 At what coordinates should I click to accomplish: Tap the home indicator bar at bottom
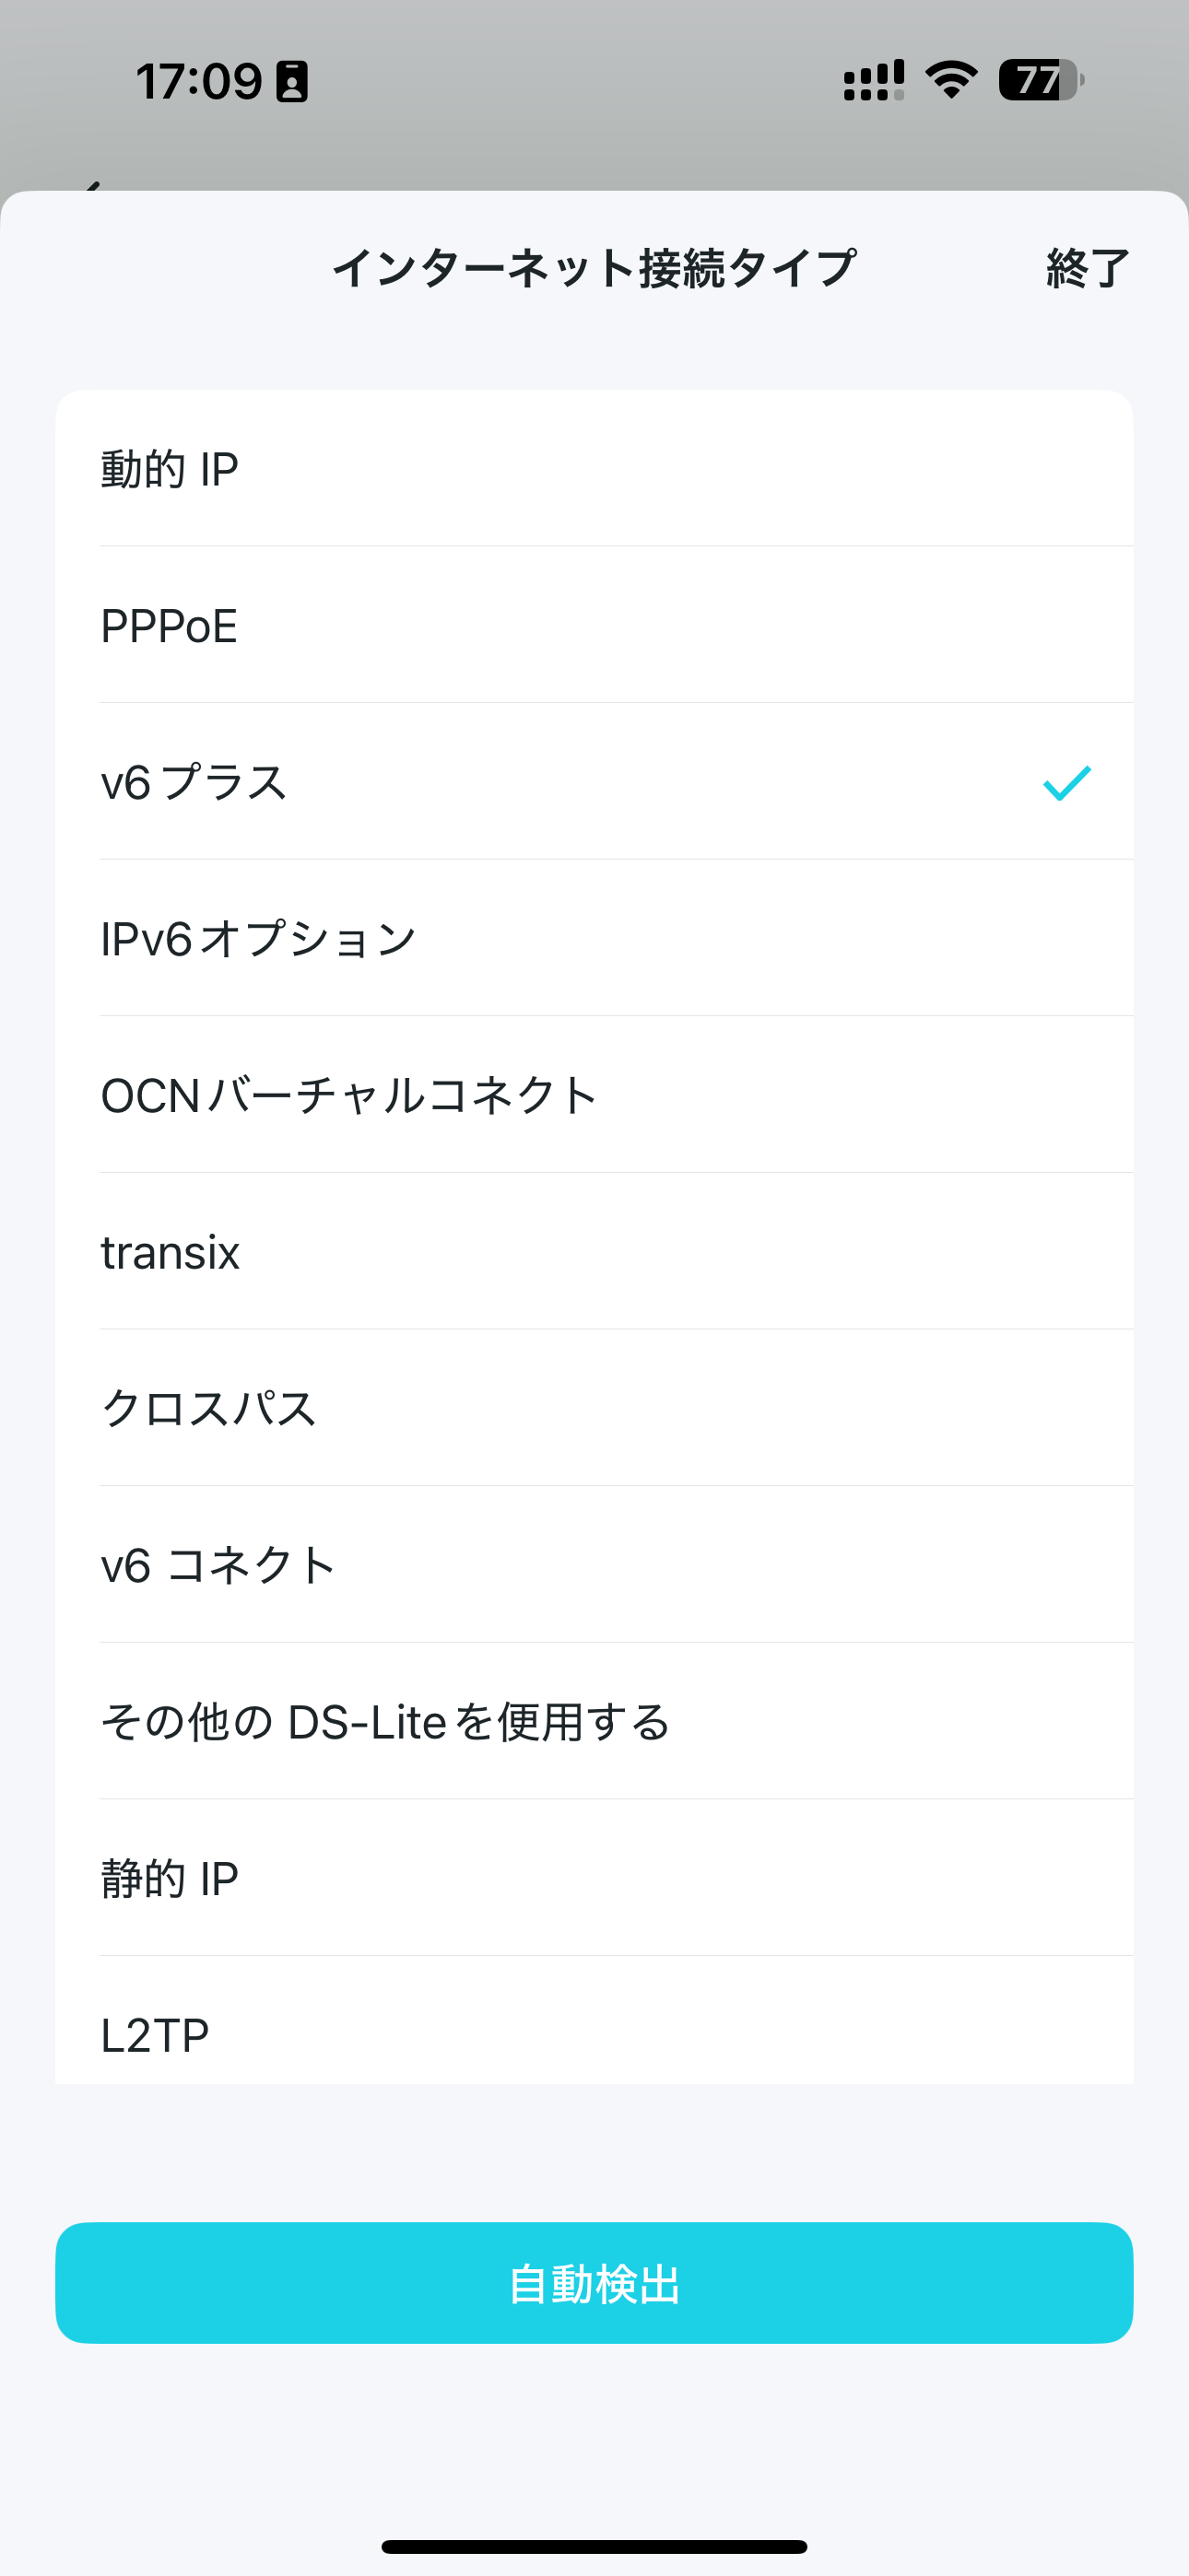pos(594,2546)
